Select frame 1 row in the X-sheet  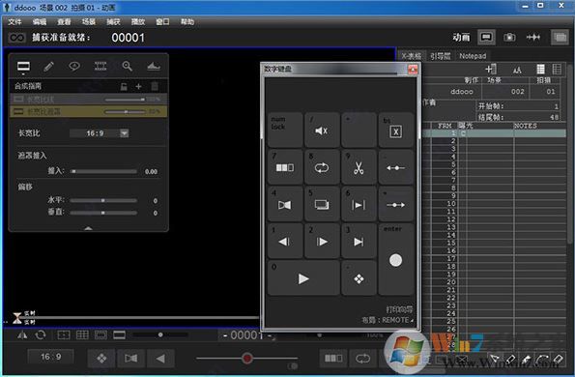494,133
